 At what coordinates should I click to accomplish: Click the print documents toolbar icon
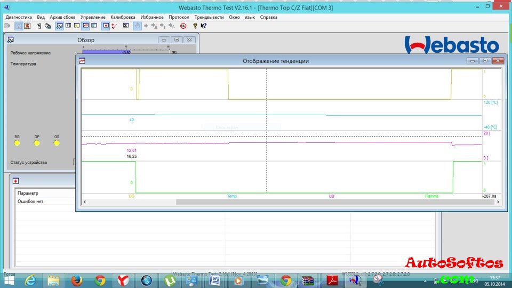point(47,26)
